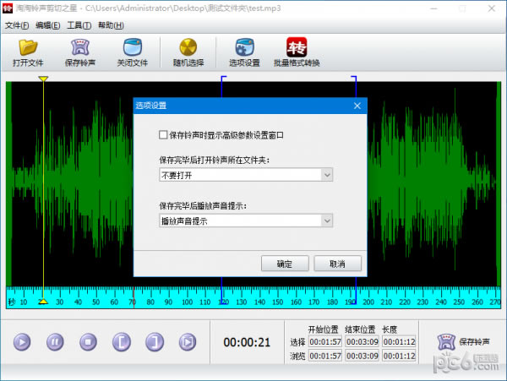
Task: Click the 160 mark on the time ruler
Action: (x=296, y=302)
